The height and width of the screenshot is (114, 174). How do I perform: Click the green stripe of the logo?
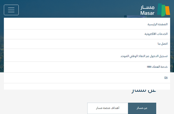click(x=163, y=11)
